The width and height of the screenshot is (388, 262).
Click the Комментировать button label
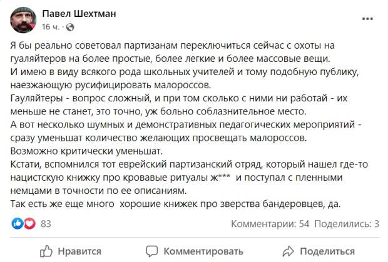203,251
